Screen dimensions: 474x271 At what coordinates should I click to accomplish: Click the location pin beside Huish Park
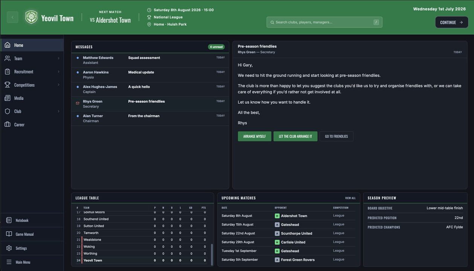point(149,24)
